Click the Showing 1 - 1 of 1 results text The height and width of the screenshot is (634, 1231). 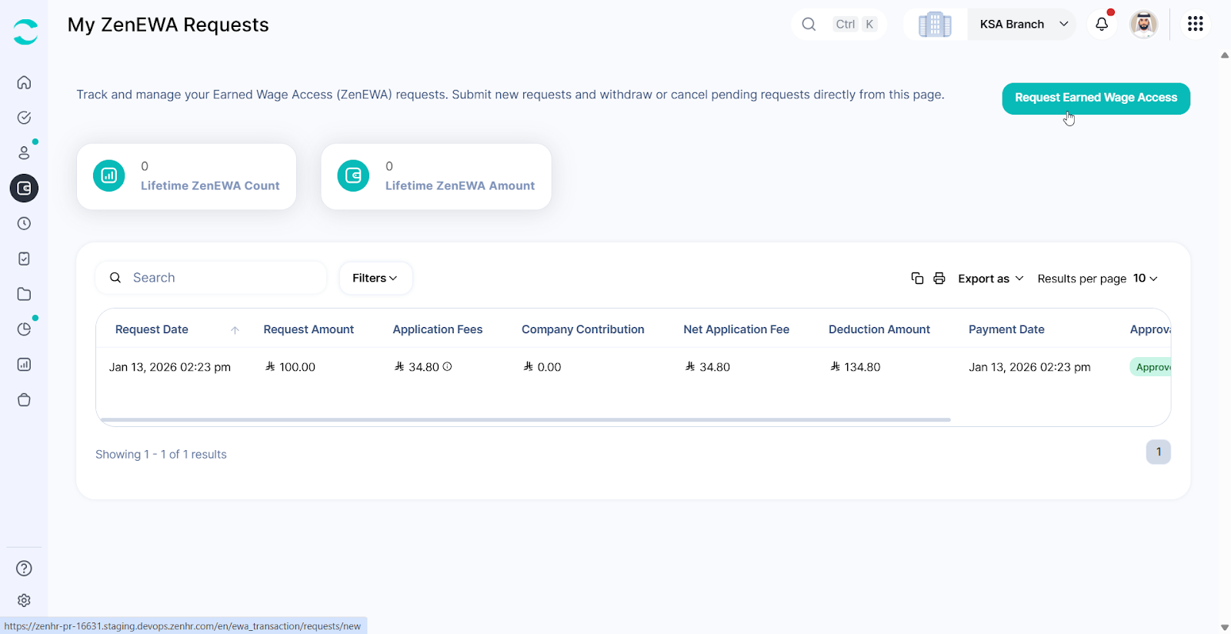tap(161, 455)
